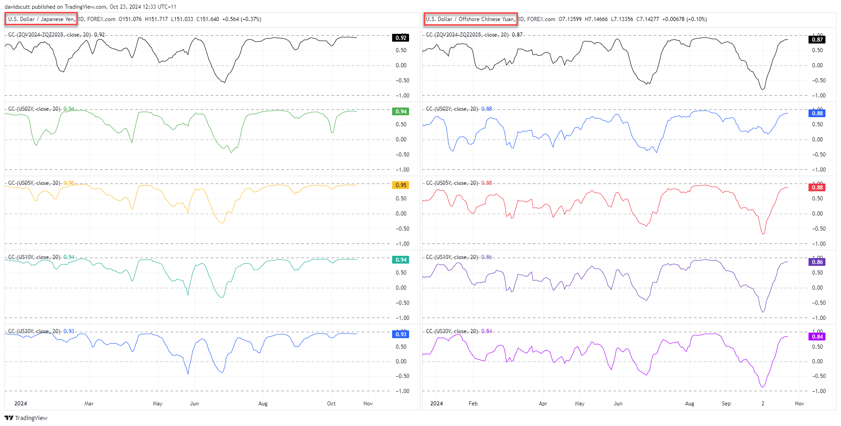Image resolution: width=841 pixels, height=426 pixels.
Task: Open the CC US10Y indicator label in the yen chart
Action: [34, 257]
